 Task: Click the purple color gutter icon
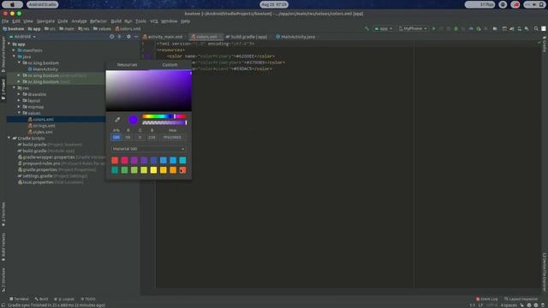coord(148,56)
